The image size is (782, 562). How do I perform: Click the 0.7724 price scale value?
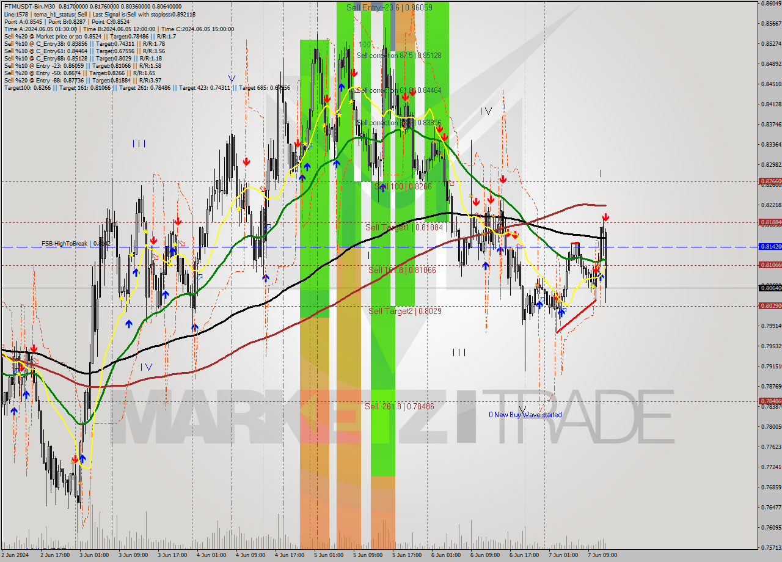(771, 467)
